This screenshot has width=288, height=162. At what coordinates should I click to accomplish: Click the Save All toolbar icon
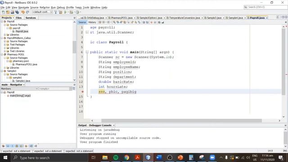pos(17,12)
